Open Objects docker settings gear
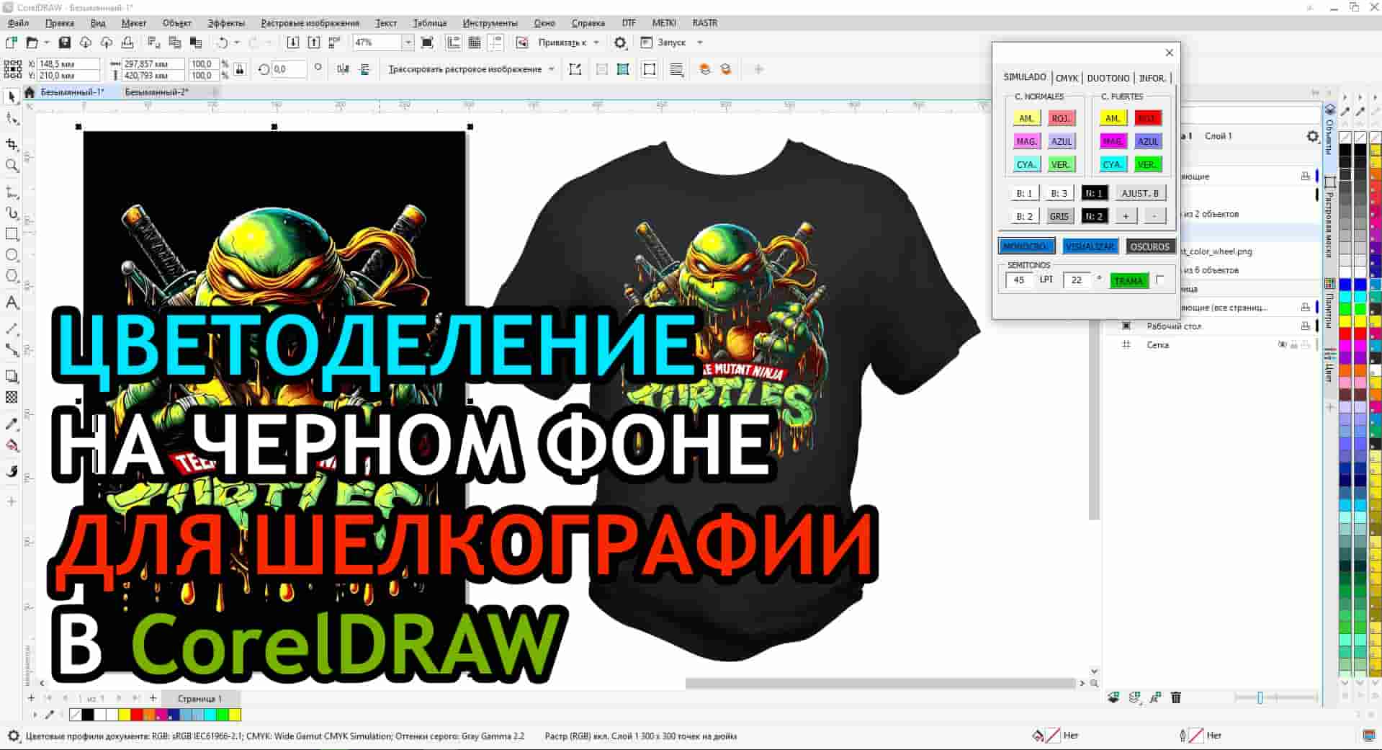This screenshot has height=750, width=1382. pyautogui.click(x=1312, y=136)
